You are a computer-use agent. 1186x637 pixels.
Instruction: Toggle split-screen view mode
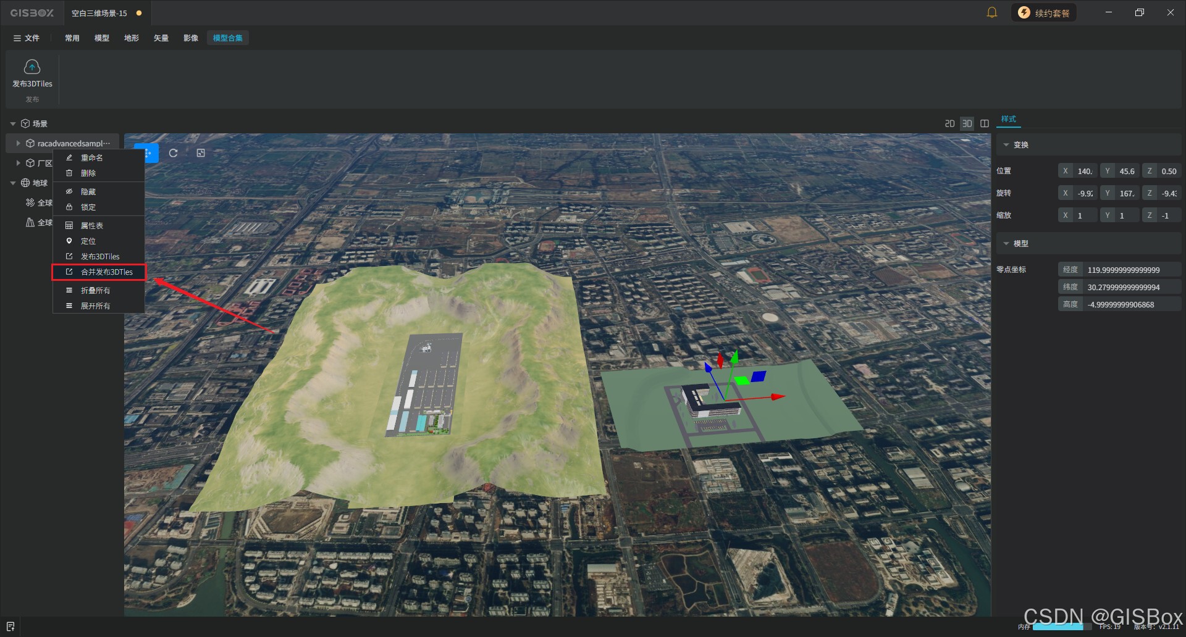click(985, 123)
